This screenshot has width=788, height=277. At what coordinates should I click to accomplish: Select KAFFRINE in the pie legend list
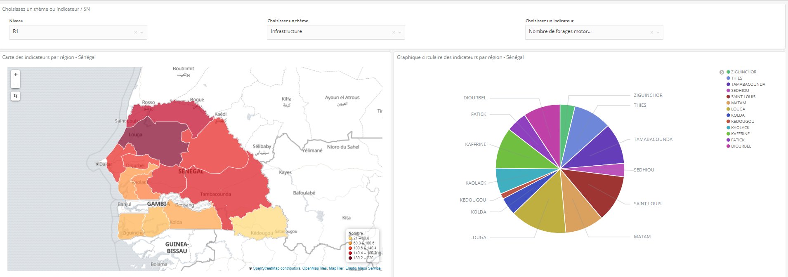pos(740,134)
